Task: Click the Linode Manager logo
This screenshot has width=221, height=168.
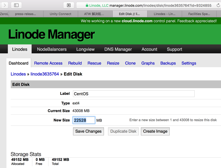Action: (x=52, y=34)
